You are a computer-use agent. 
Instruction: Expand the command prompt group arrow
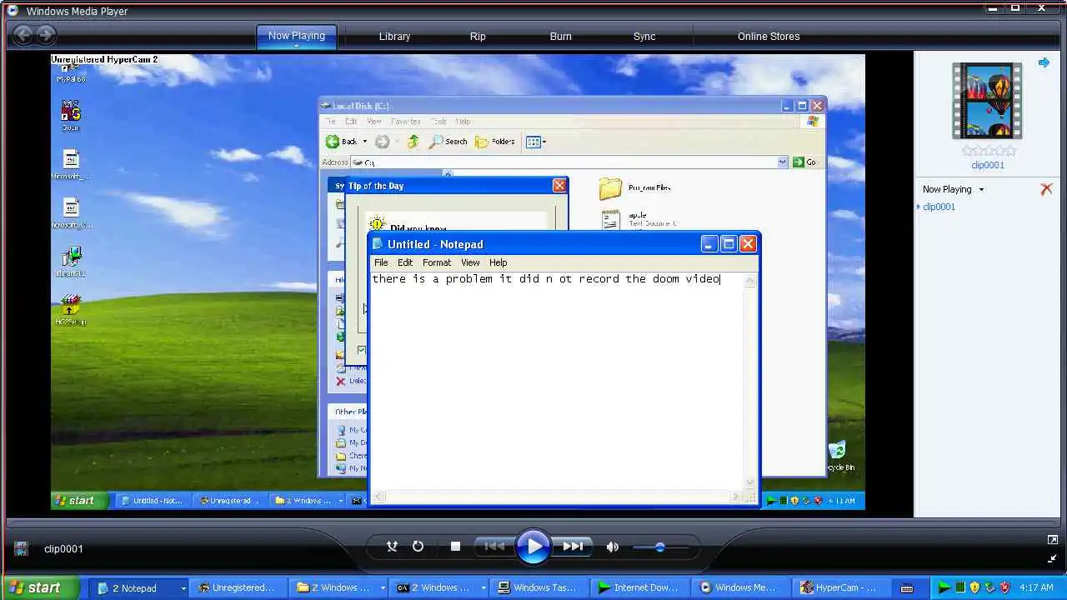482,588
